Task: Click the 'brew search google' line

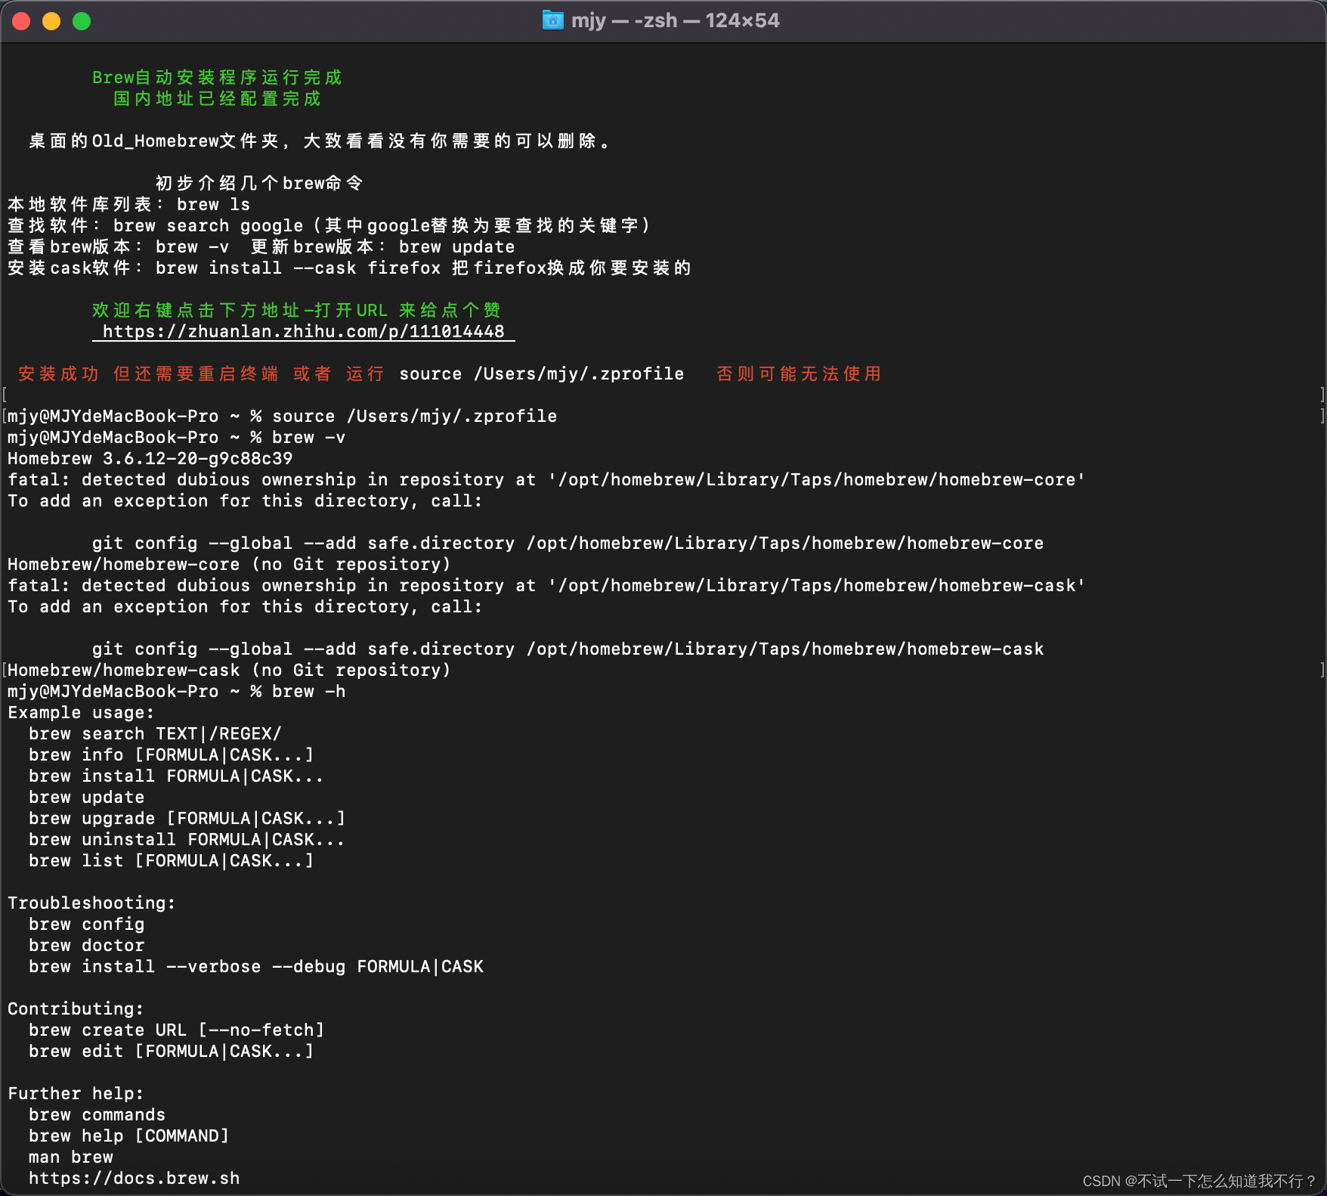Action: point(329,226)
